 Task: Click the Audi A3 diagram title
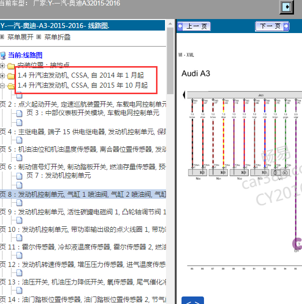pos(195,74)
